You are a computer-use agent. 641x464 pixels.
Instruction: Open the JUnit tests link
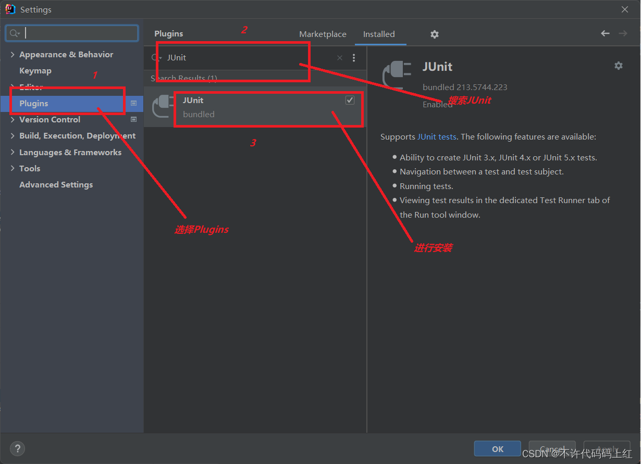437,136
